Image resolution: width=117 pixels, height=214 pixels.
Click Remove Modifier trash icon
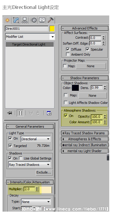coord(38,113)
